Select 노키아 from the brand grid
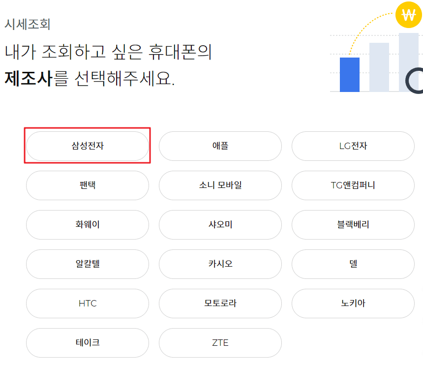This screenshot has width=423, height=365. tap(353, 304)
